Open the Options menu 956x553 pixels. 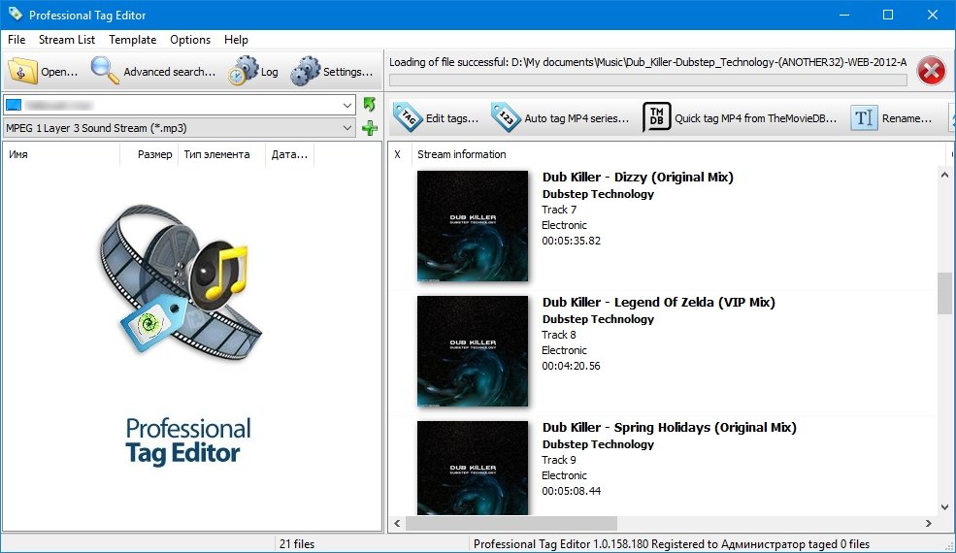coord(190,40)
